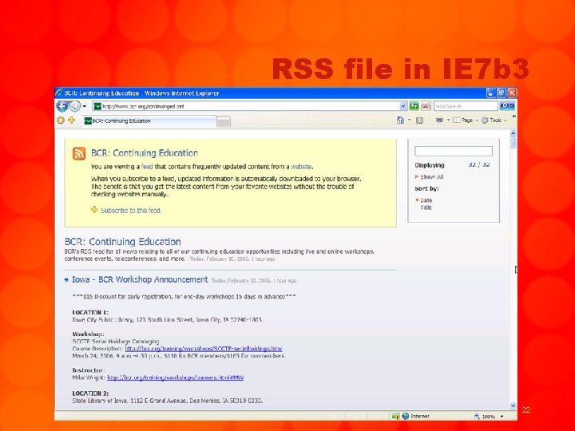Click the browser Forward arrow button
This screenshot has width=575, height=431.
click(75, 106)
